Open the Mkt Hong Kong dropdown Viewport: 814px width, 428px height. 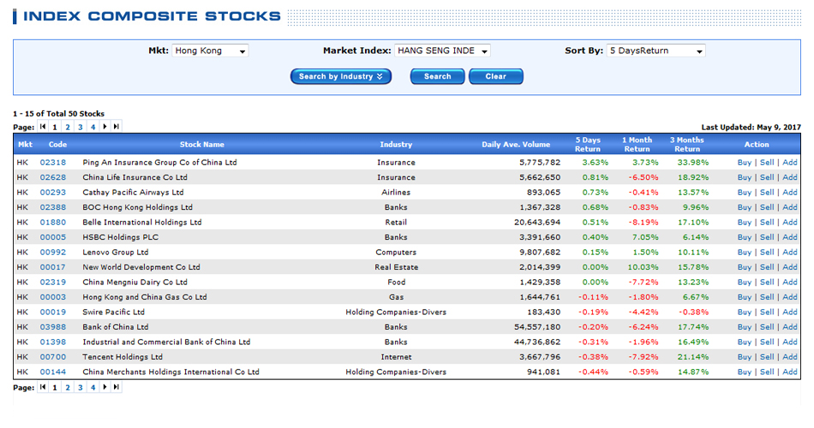(210, 51)
